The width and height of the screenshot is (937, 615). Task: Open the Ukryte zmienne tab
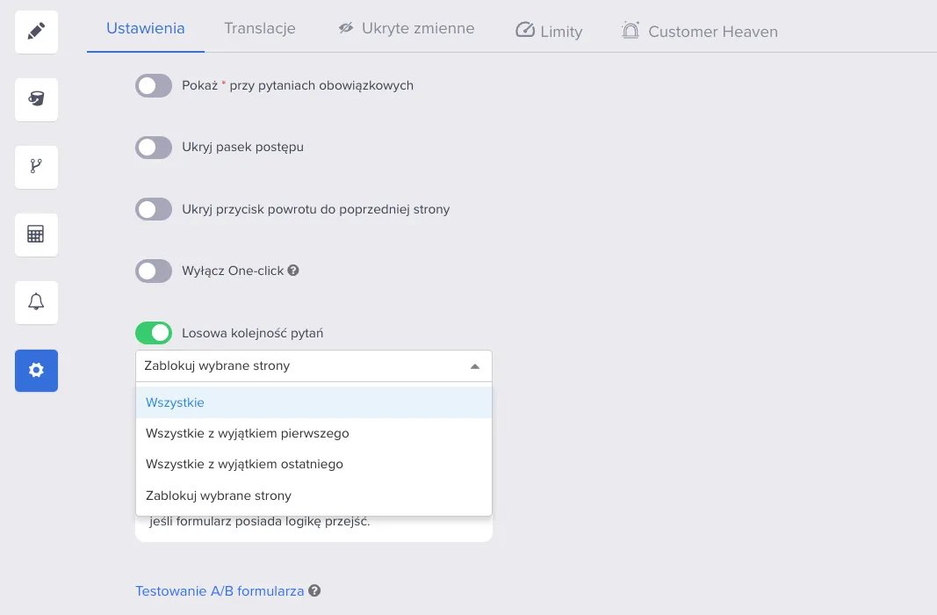tap(407, 28)
